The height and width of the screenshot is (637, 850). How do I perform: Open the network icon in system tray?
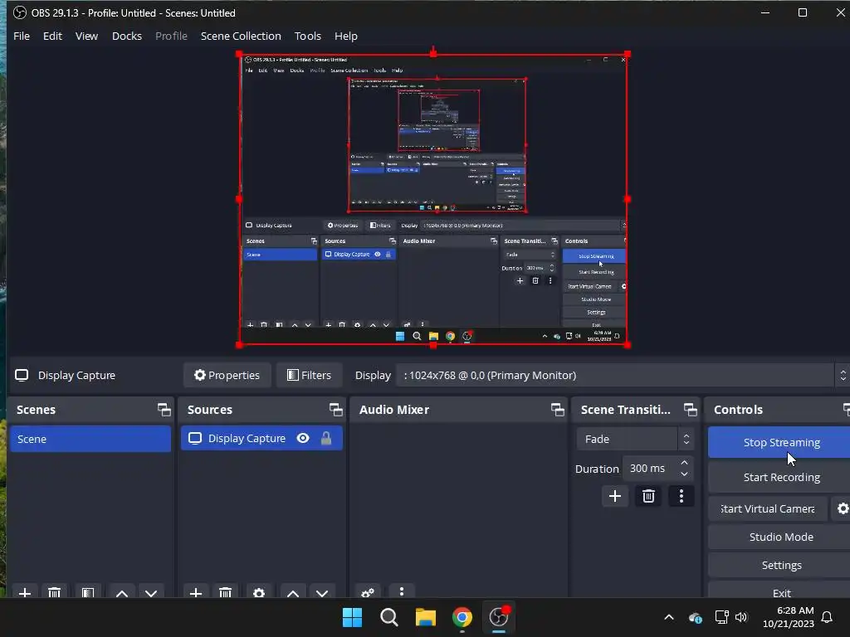(x=721, y=617)
